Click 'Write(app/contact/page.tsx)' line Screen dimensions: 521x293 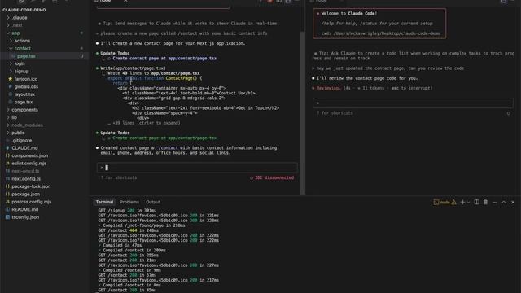(133, 68)
